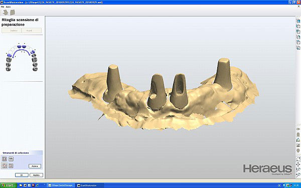Image resolution: width=301 pixels, height=188 pixels.
Task: Choose the dotted grid selection tool icon
Action: (x=11, y=166)
